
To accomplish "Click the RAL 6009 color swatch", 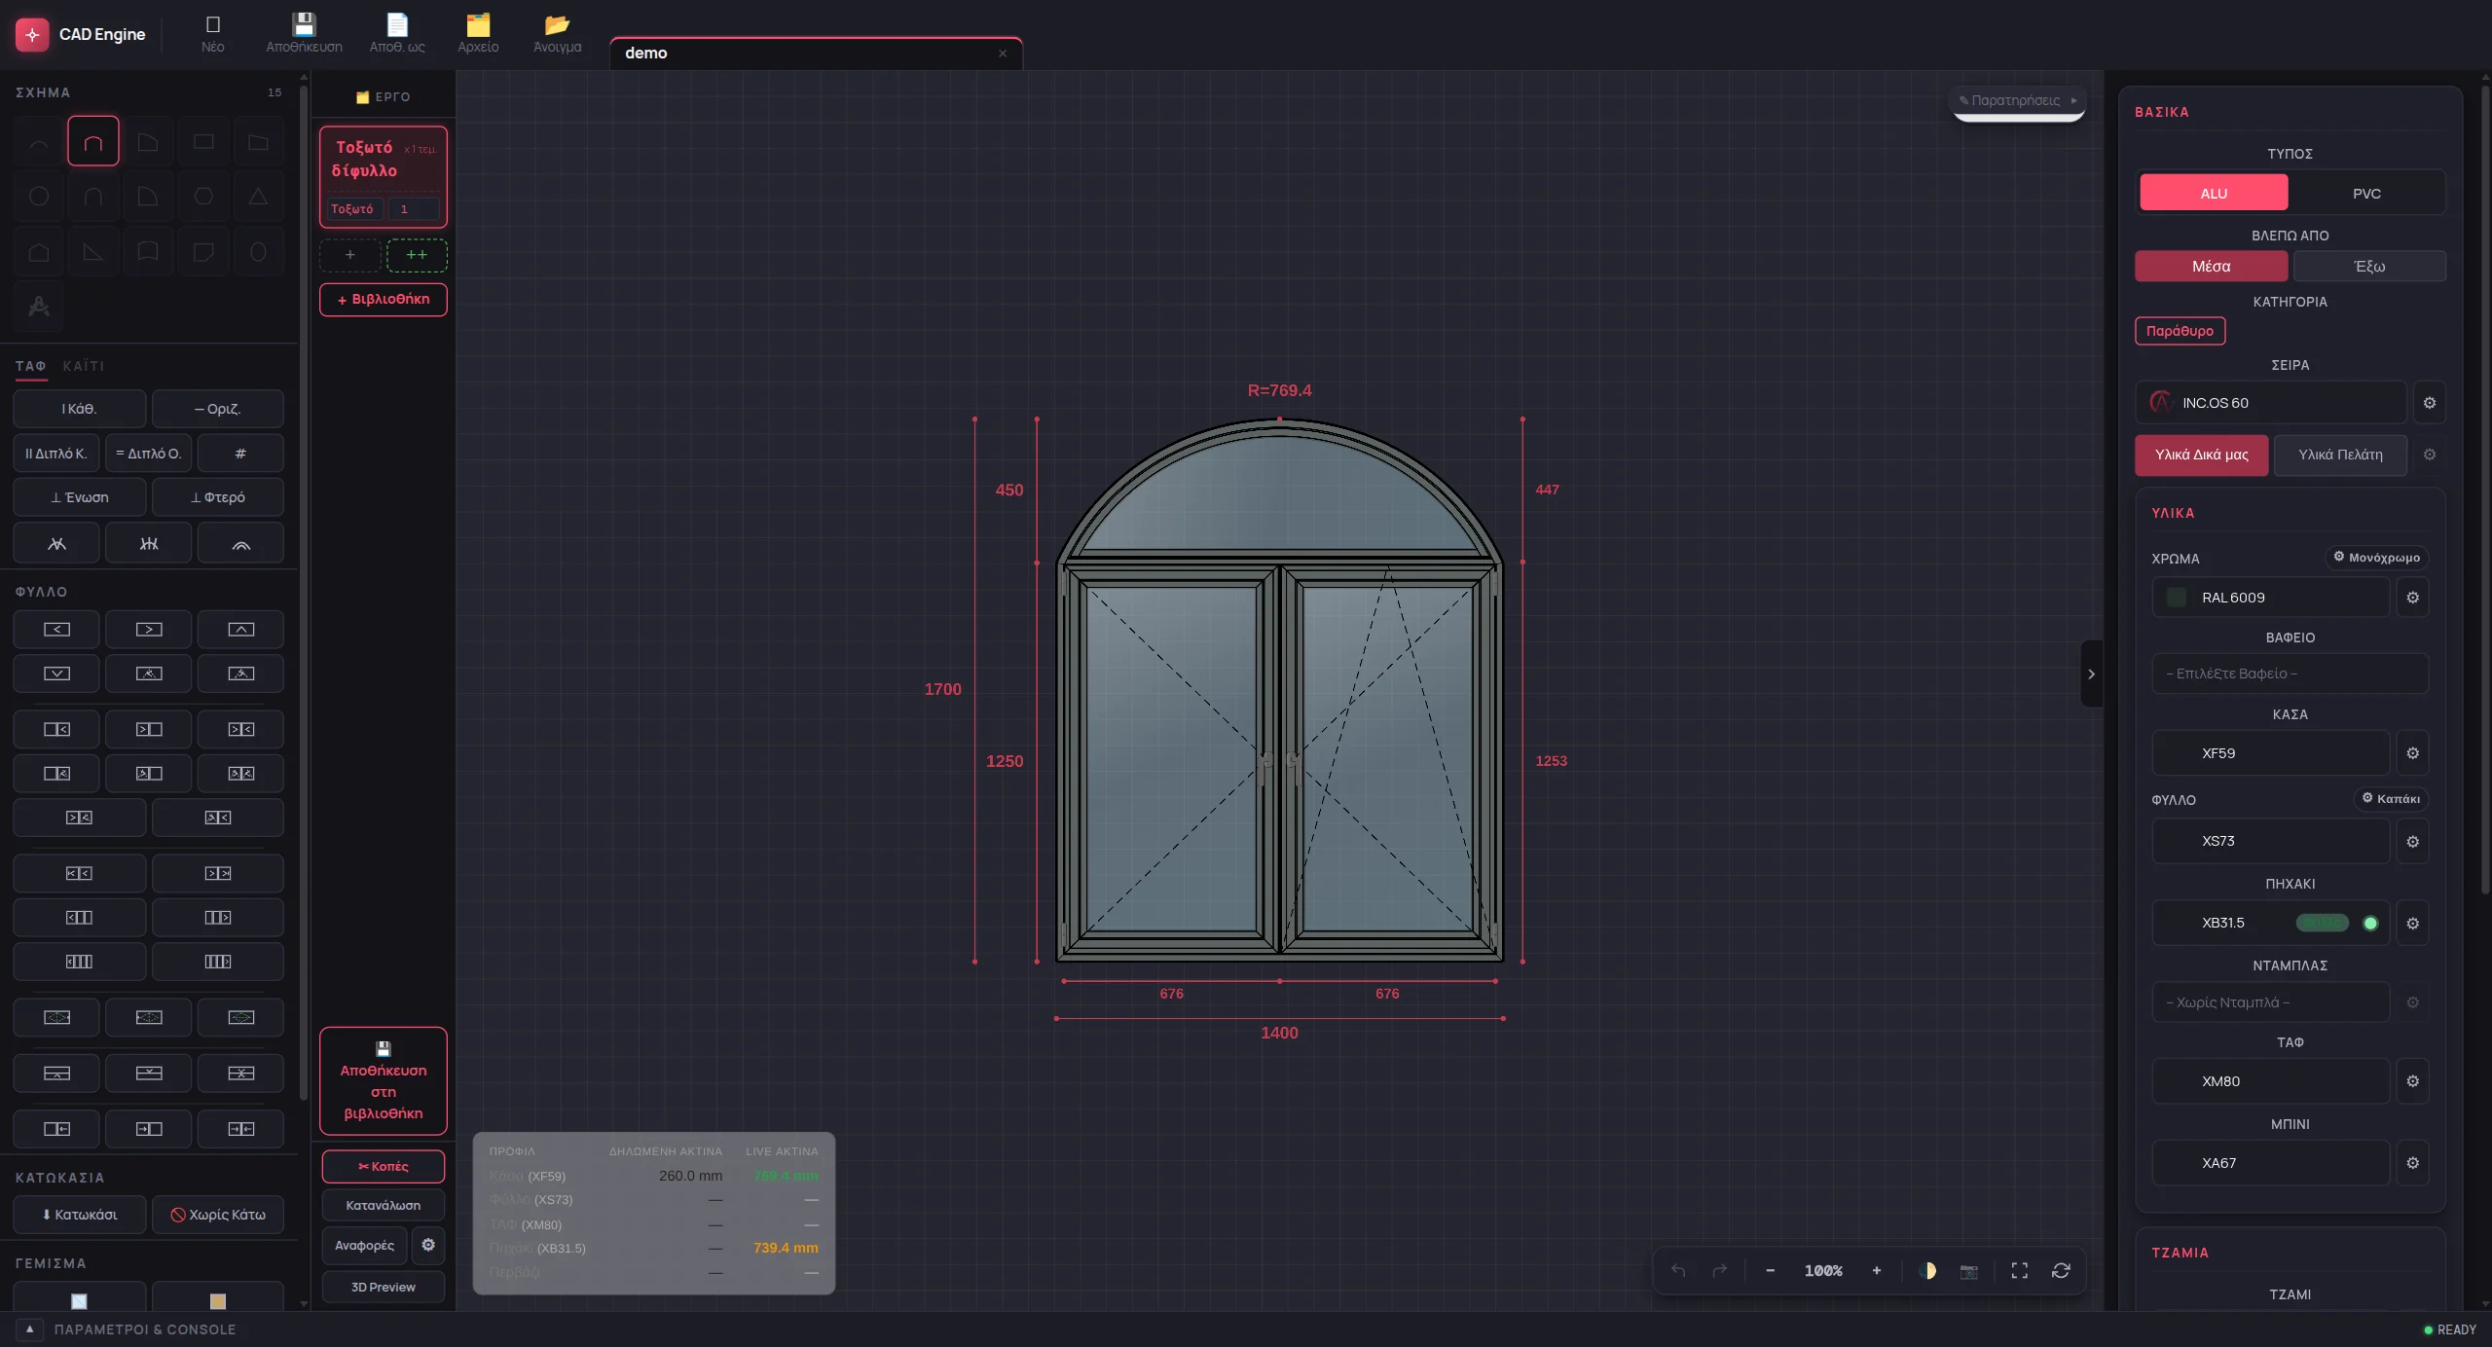I will coord(2177,598).
